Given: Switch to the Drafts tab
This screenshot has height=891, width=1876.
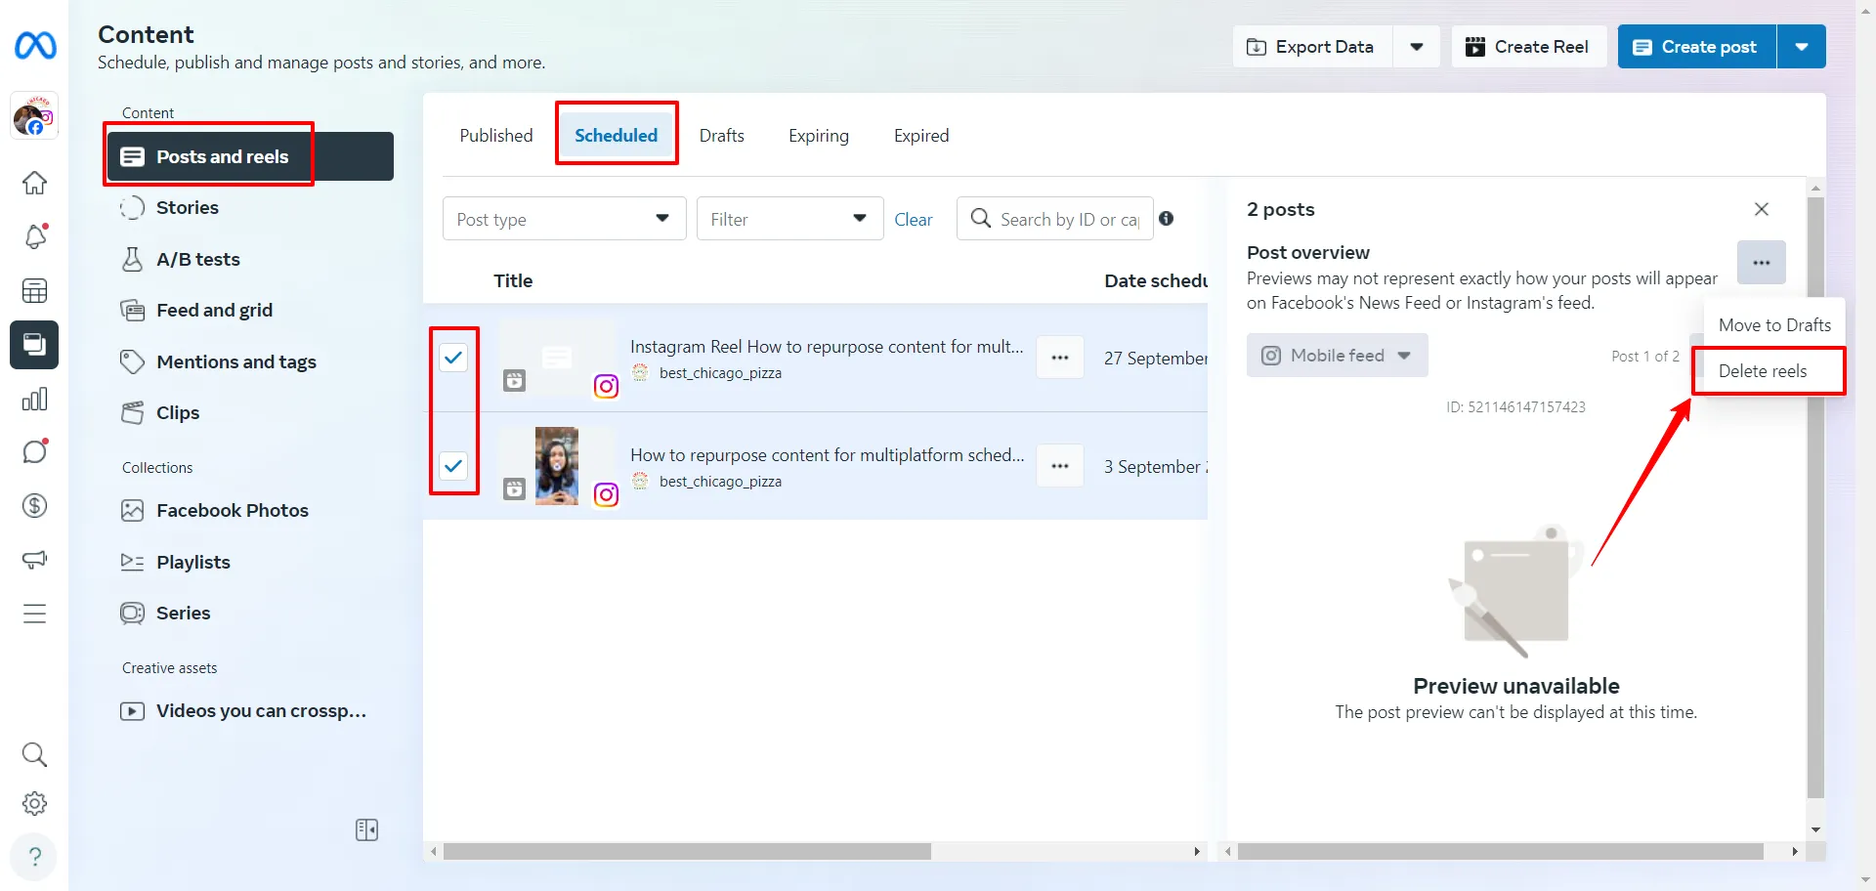Looking at the screenshot, I should click(x=721, y=136).
